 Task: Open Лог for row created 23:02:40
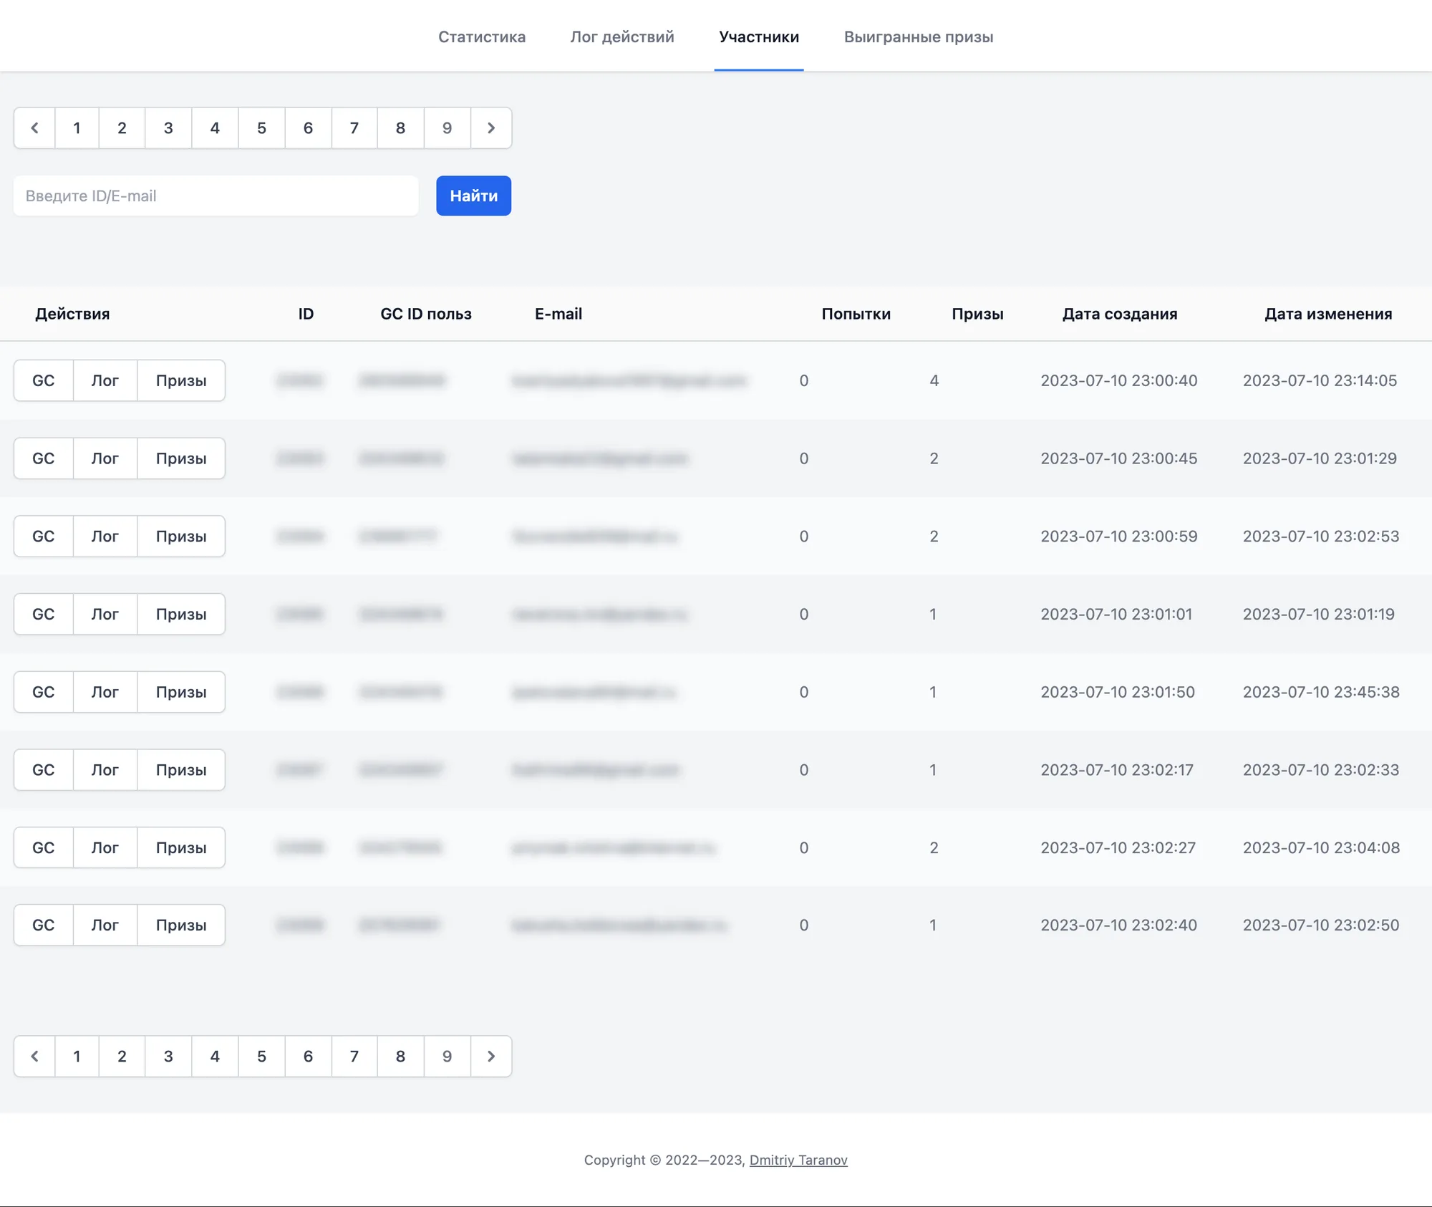coord(105,925)
